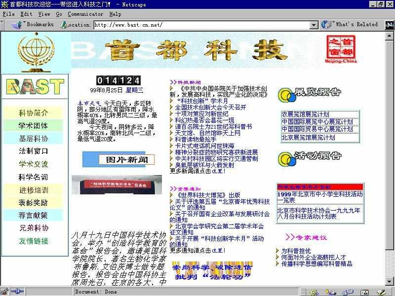
Task: Open Navigator from the component bar
Action: coord(314,292)
